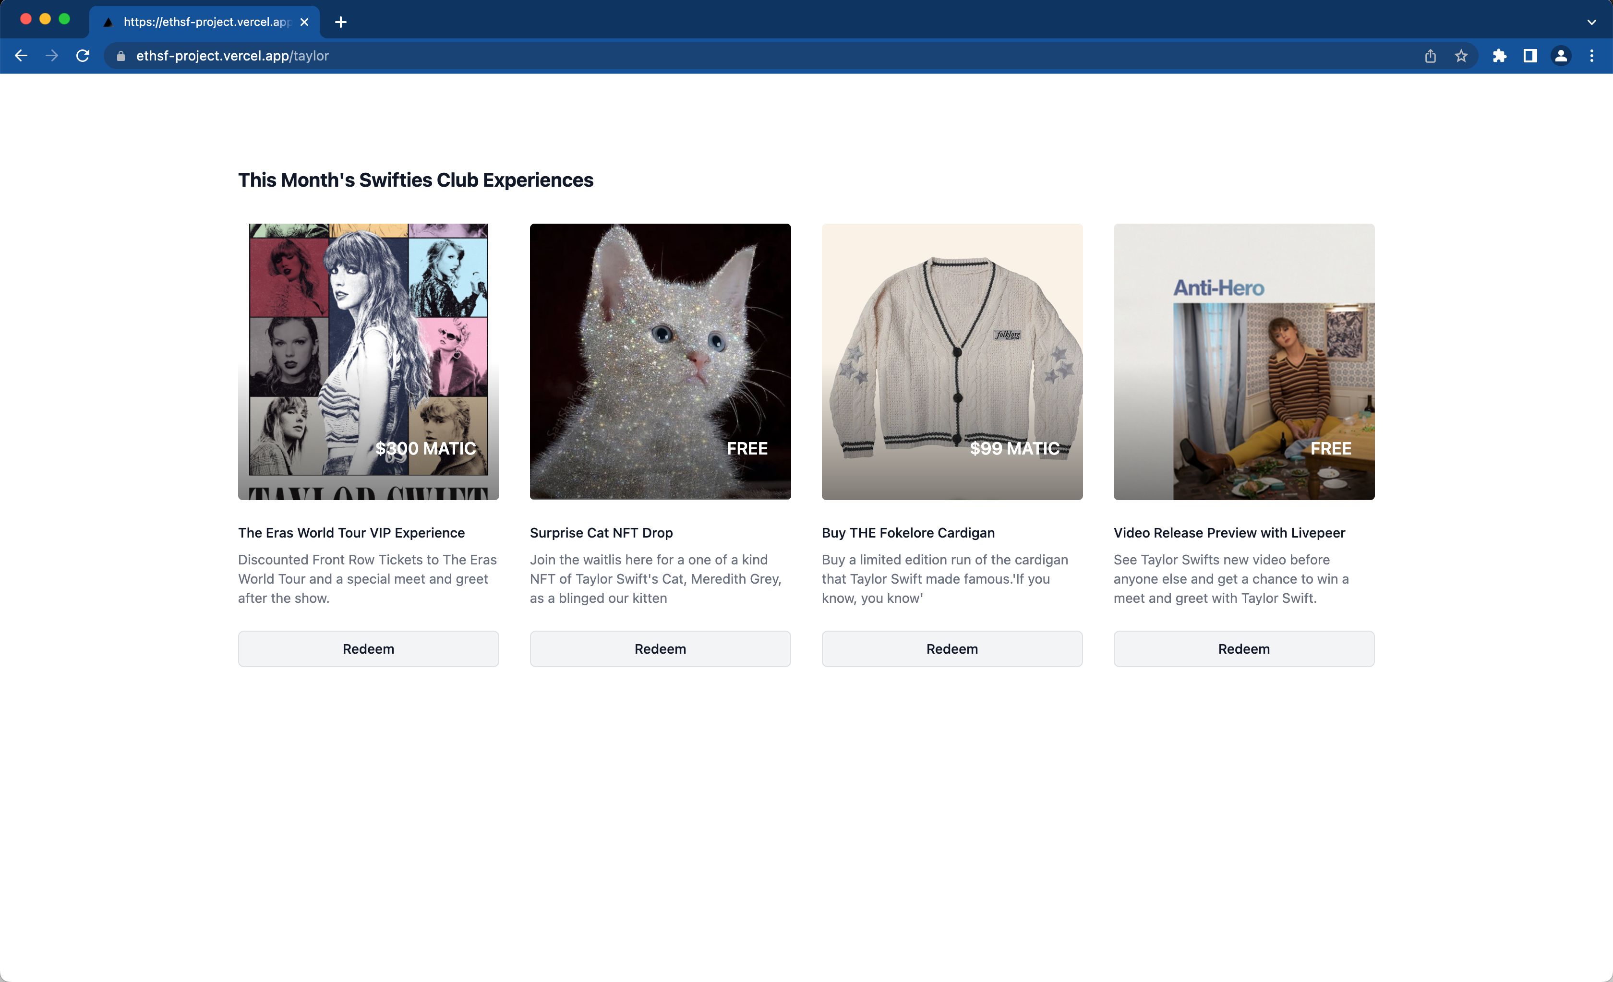
Task: Minimize window with yellow traffic light
Action: pyautogui.click(x=45, y=19)
